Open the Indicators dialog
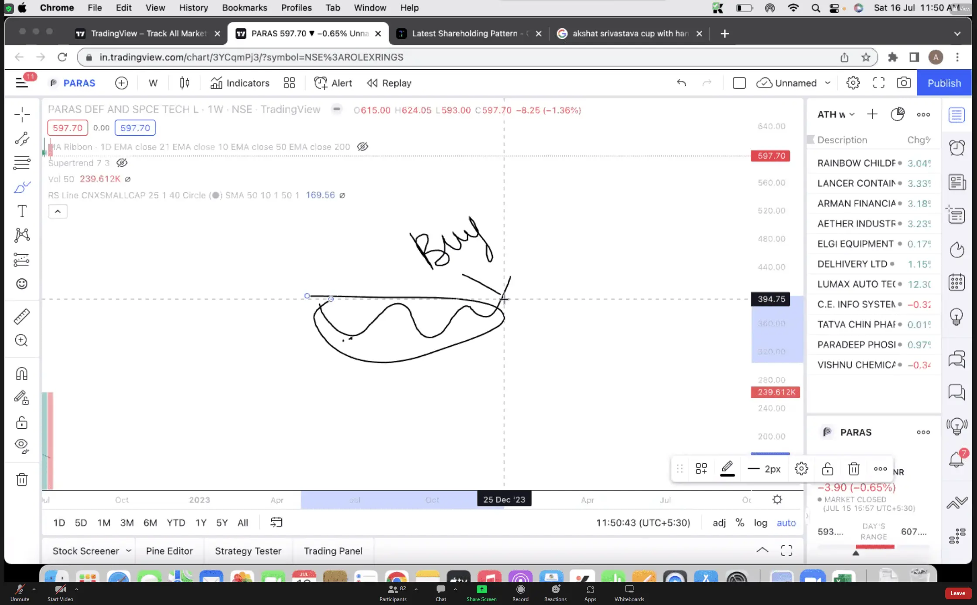 239,83
